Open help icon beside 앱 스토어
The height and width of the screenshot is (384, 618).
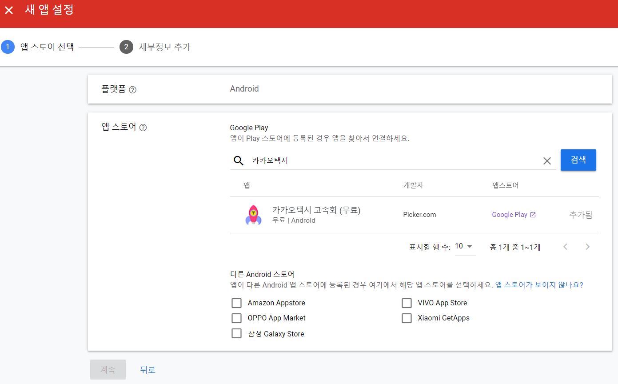(x=143, y=128)
